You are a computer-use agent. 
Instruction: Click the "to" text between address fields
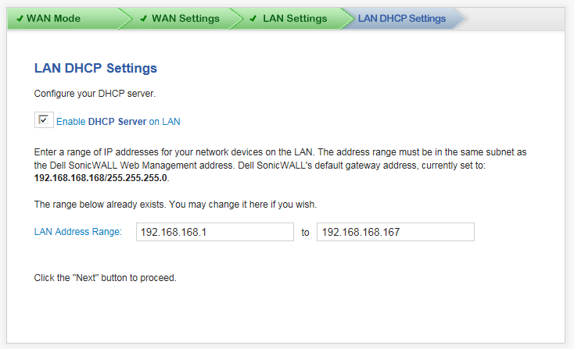coord(305,233)
